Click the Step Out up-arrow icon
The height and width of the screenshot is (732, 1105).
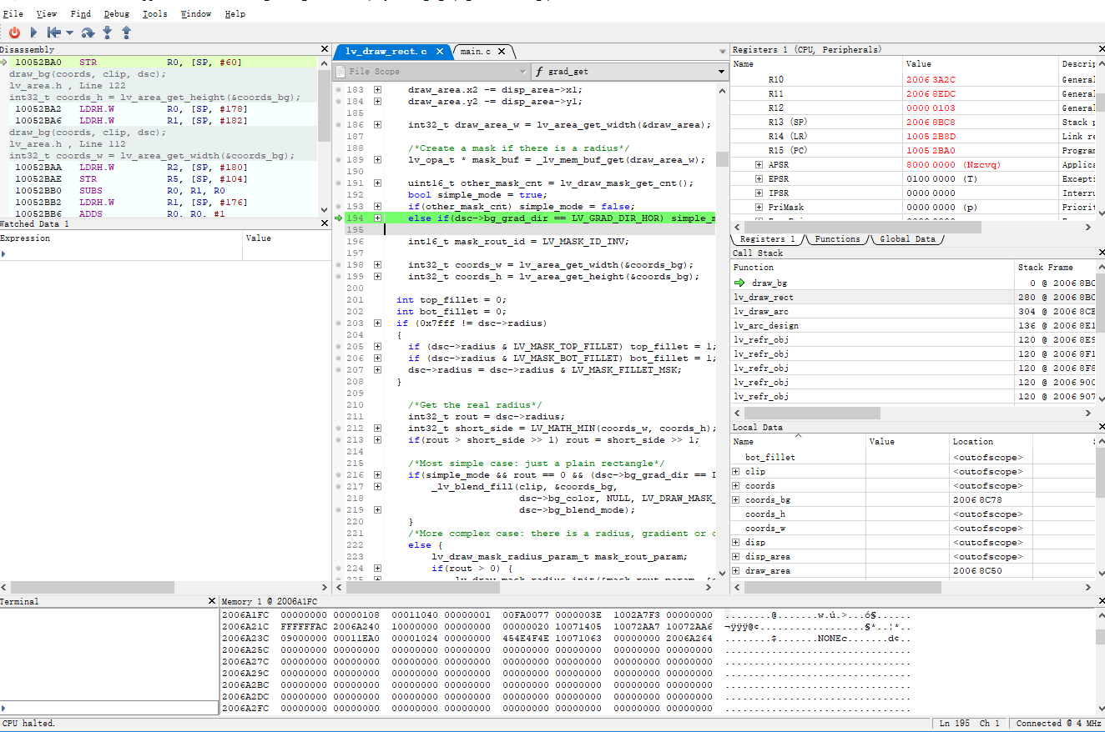coord(127,33)
